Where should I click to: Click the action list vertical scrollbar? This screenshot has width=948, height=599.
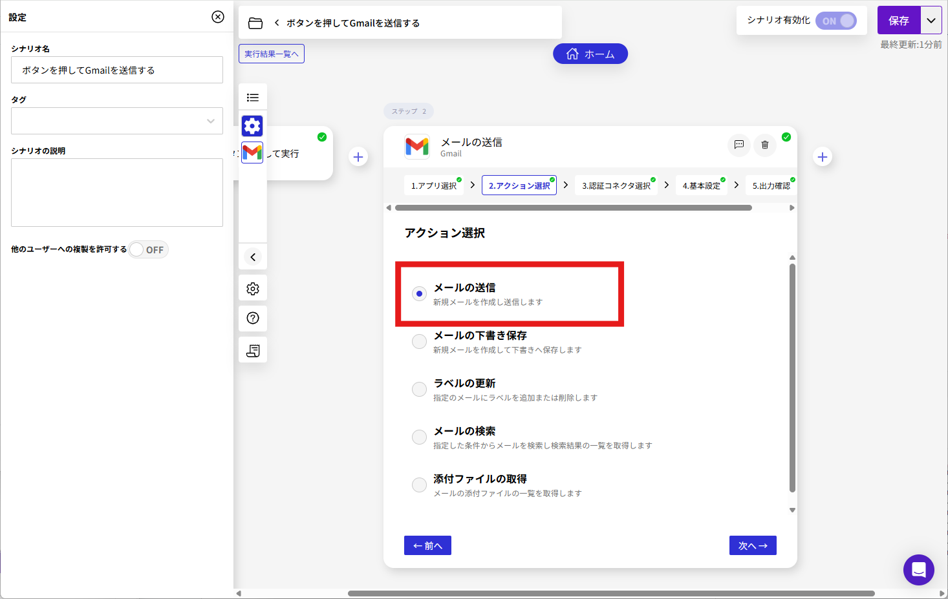(792, 378)
